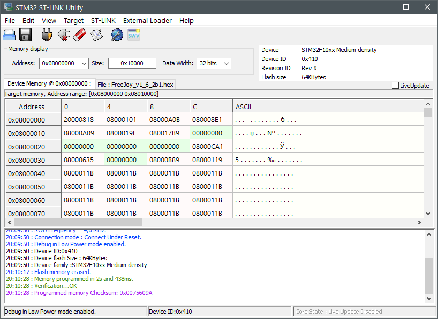This screenshot has width=438, height=319.
Task: Click the Program verify toolbar icon
Action: point(96,35)
